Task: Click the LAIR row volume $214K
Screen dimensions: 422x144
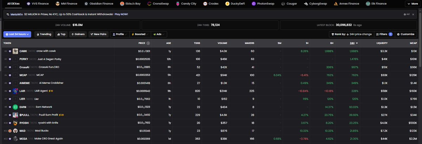Action: [223, 91]
